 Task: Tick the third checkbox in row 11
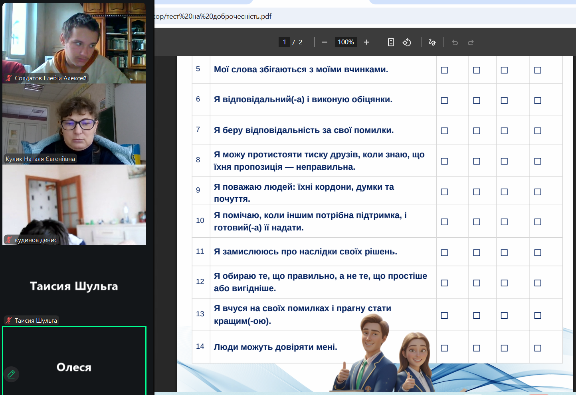click(504, 253)
